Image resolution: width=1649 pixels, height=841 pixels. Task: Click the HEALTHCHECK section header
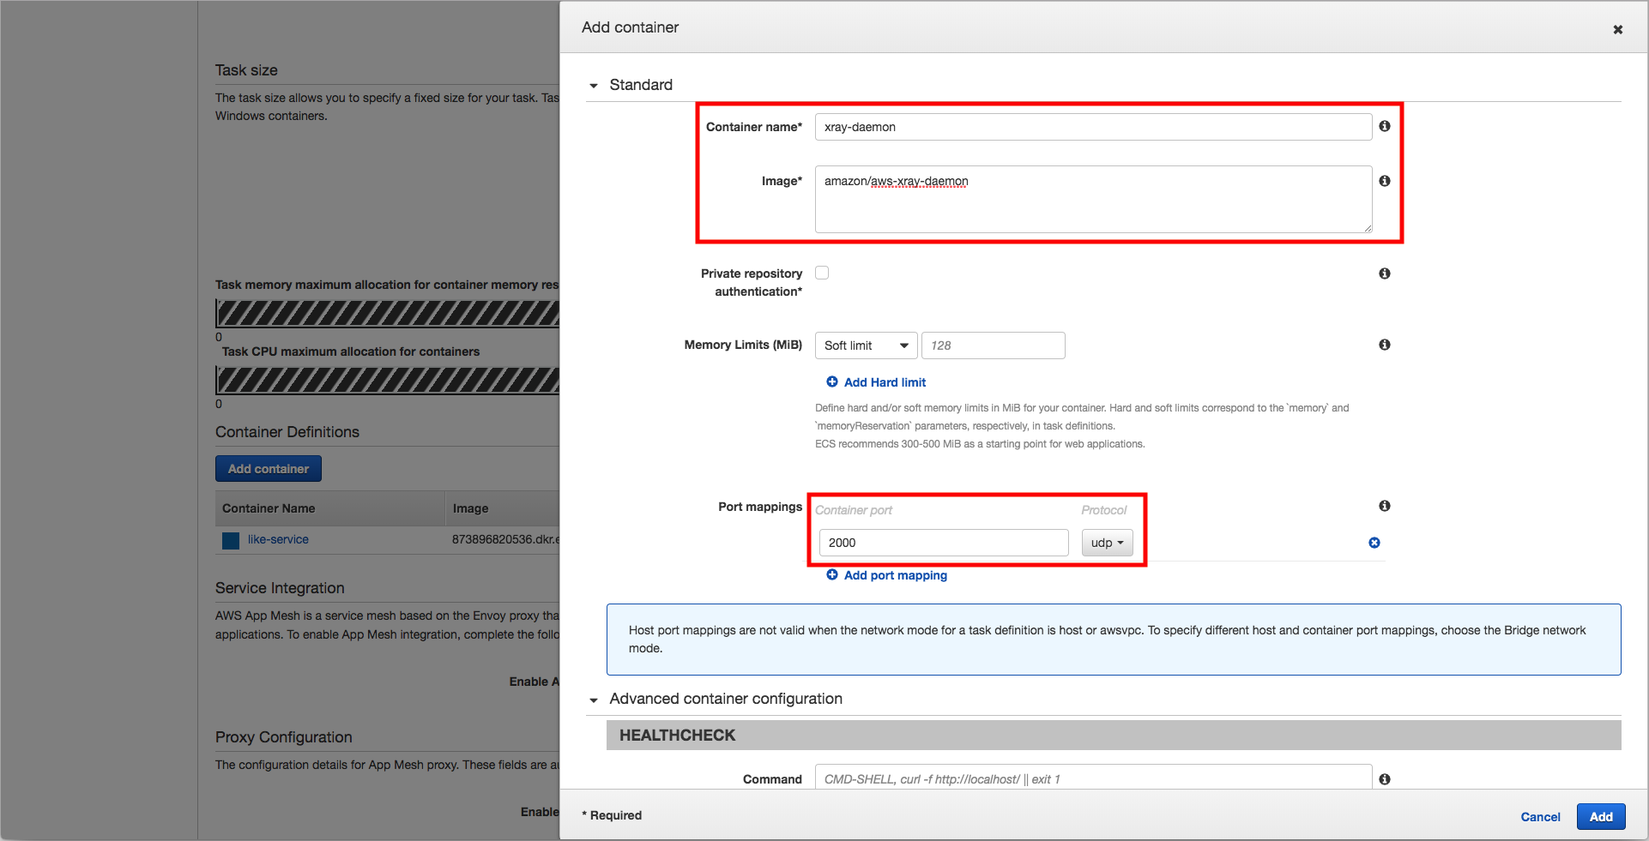coord(1114,736)
